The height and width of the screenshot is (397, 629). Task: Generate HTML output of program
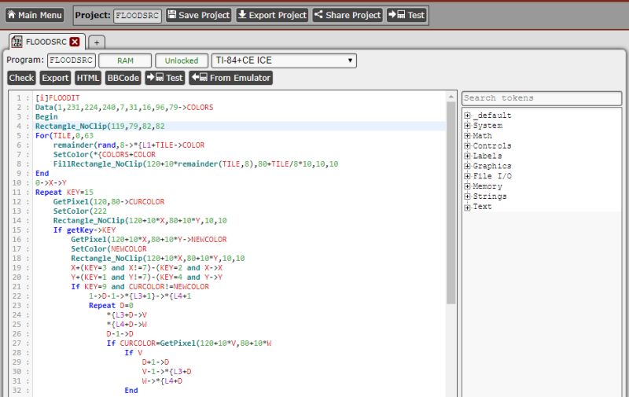point(87,78)
